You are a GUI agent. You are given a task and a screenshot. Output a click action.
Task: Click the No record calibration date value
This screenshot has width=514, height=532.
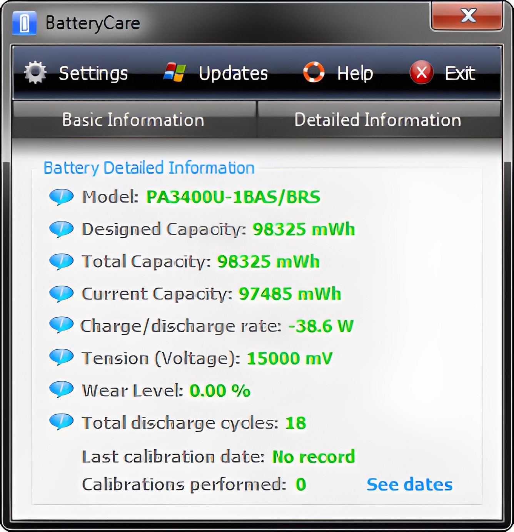point(313,457)
